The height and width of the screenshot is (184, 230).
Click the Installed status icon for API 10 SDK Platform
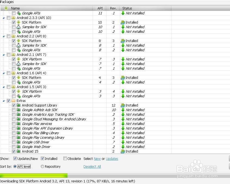click(x=123, y=22)
